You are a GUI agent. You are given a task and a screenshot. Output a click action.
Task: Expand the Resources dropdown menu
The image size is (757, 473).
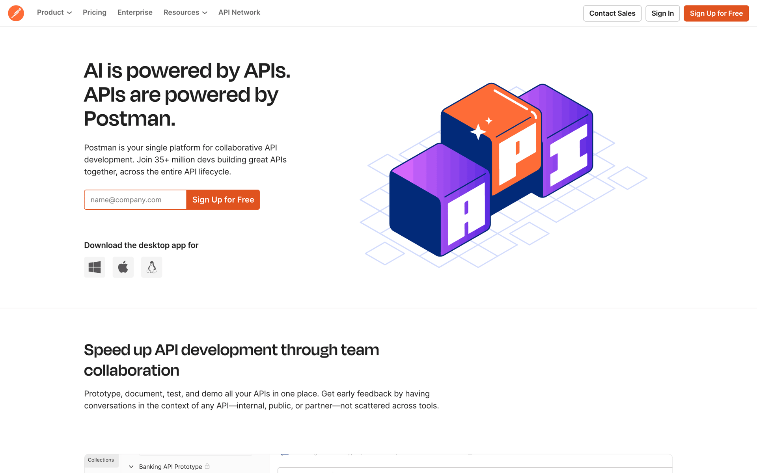[185, 13]
